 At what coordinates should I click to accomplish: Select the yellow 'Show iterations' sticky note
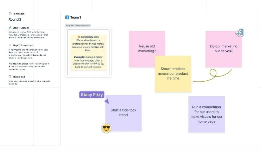coord(173,74)
